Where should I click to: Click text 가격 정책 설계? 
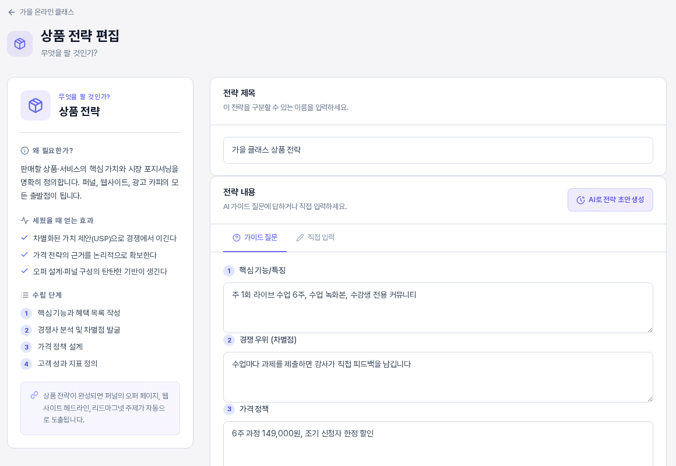tap(60, 347)
